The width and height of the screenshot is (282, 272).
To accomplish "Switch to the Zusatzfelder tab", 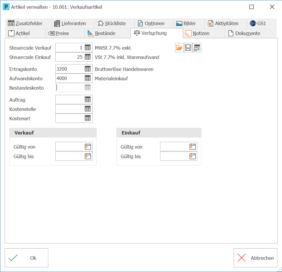I will click(28, 24).
